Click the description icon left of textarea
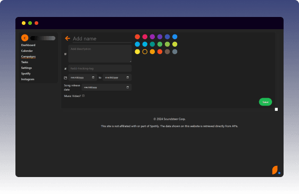Image resolution: width=299 pixels, height=194 pixels. click(65, 54)
